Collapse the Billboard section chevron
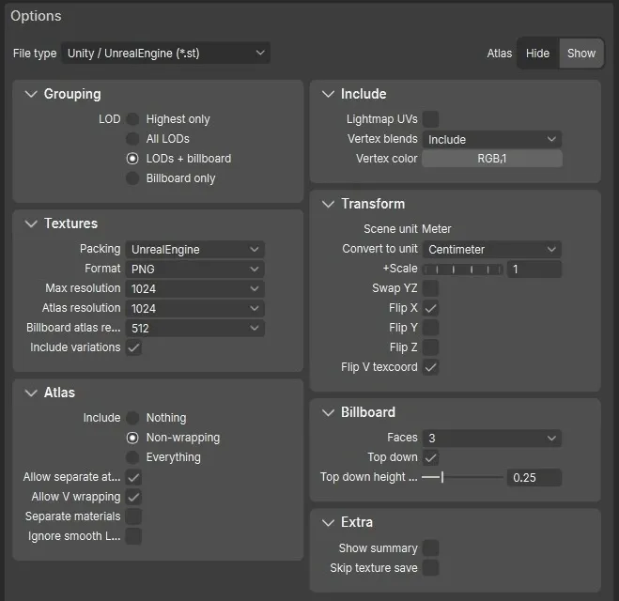Viewport: 619px width, 601px height. [x=328, y=412]
